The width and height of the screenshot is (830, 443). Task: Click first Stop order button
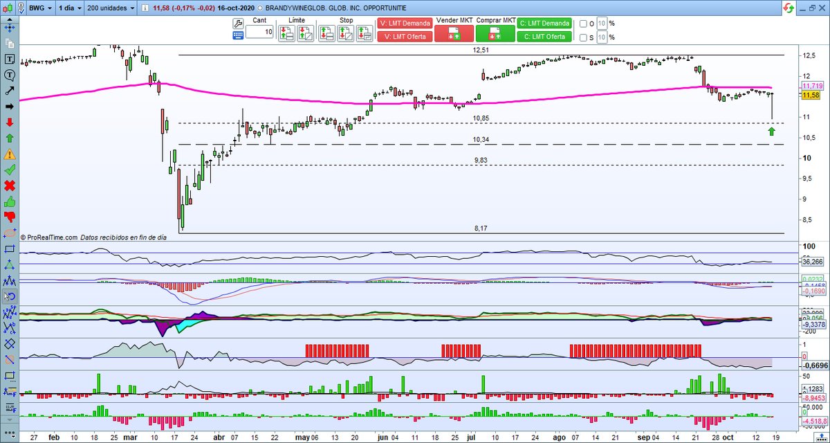tap(328, 33)
